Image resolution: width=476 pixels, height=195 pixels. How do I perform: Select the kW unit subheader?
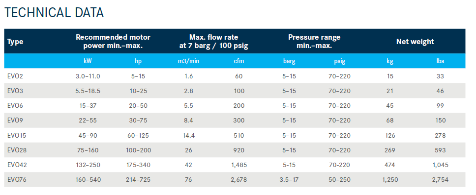pyautogui.click(x=88, y=61)
